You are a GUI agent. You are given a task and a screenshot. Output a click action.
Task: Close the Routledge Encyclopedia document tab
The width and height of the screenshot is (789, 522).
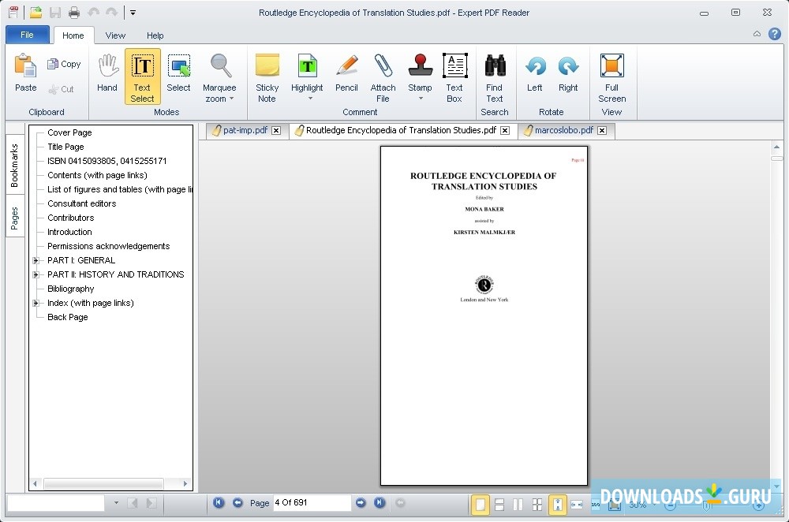pyautogui.click(x=505, y=130)
